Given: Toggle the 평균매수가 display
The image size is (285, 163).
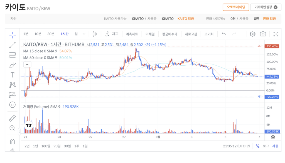Looking at the screenshot, I should pos(169,34).
